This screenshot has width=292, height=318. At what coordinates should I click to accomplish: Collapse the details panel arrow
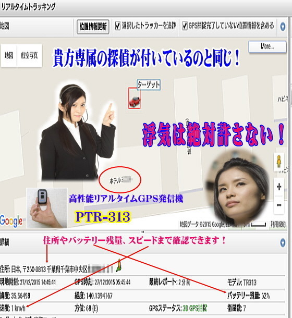(283, 242)
